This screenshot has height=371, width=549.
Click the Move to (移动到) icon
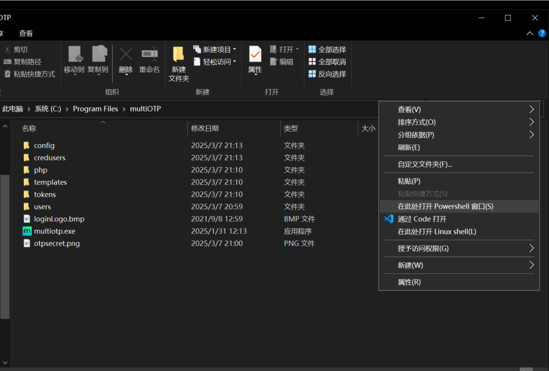tap(75, 54)
